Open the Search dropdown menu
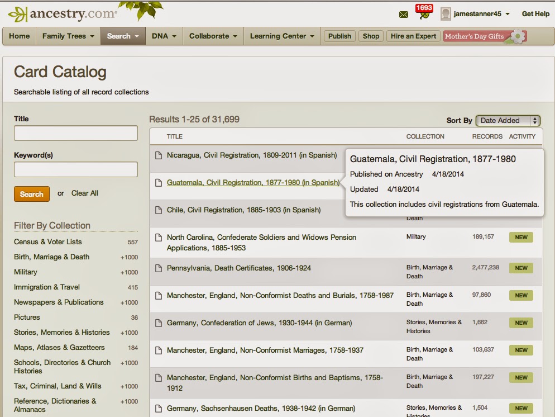This screenshot has width=555, height=417. pos(123,36)
